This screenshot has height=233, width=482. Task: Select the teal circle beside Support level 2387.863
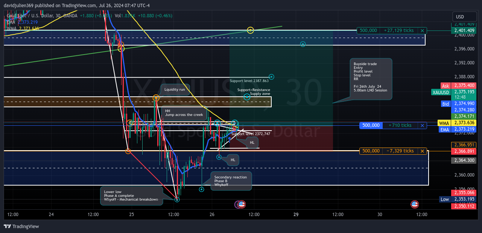click(x=271, y=77)
